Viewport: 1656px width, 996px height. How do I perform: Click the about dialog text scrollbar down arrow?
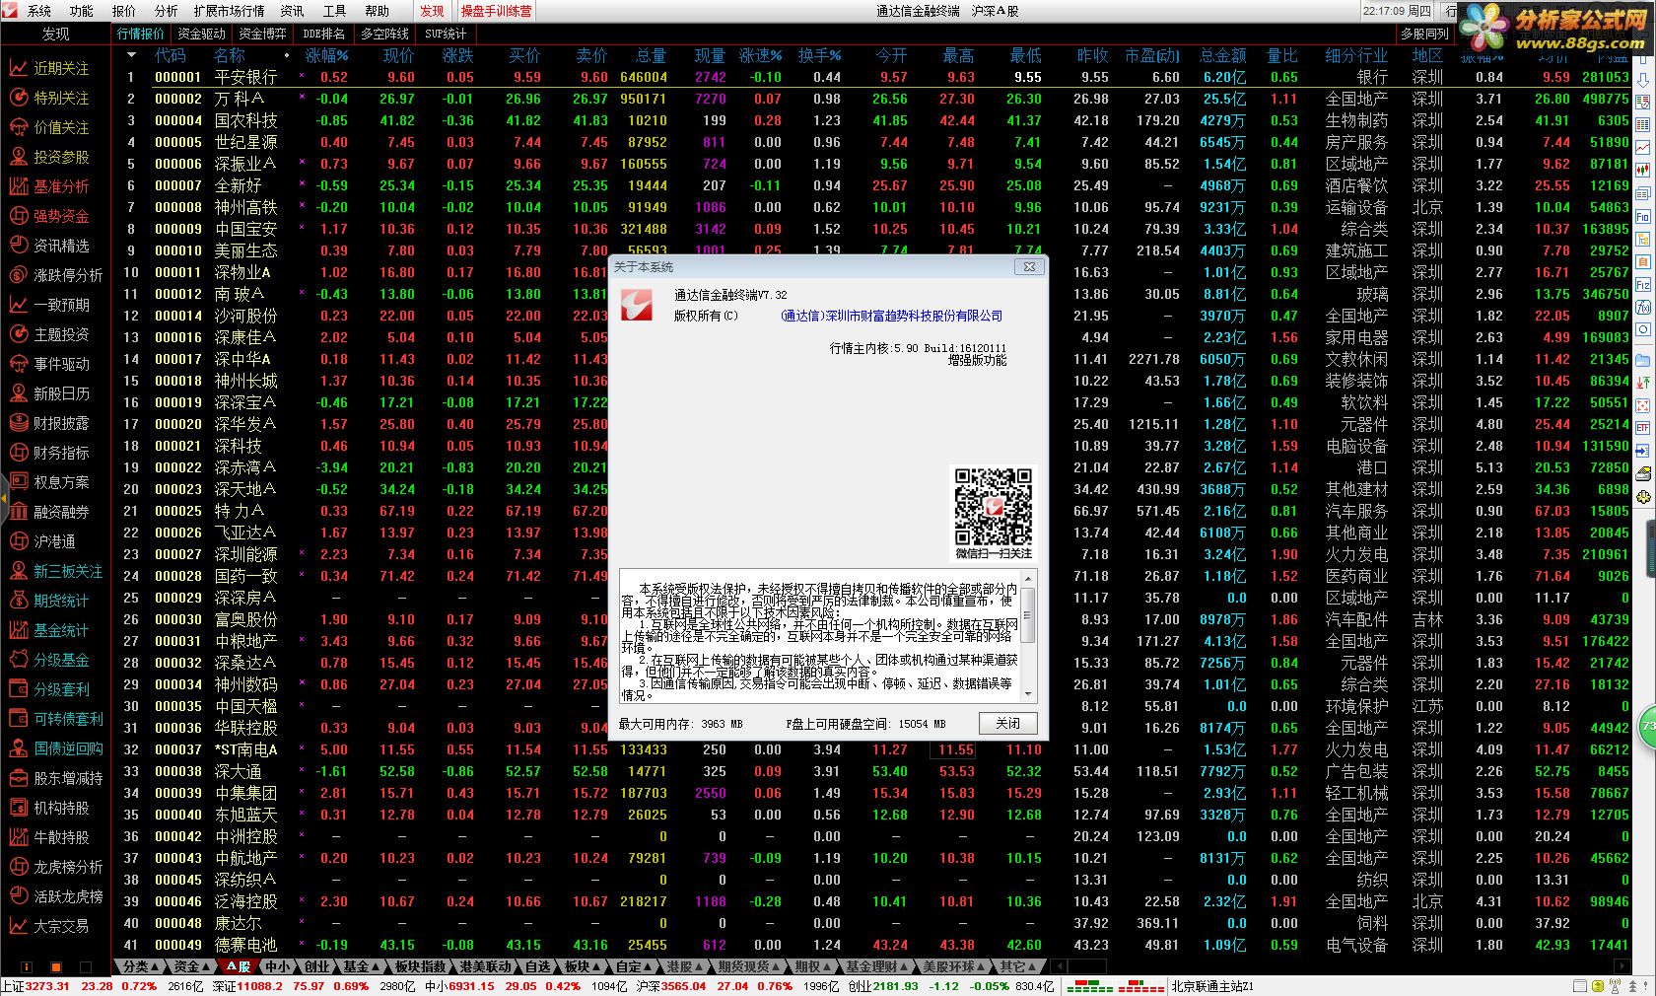(1028, 693)
